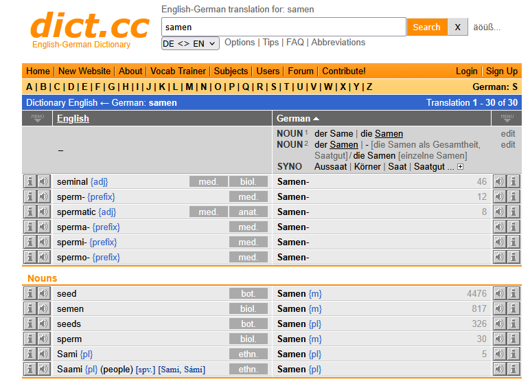Open the right MENU dropdown in table header
The height and width of the screenshot is (384, 530).
coord(507,118)
